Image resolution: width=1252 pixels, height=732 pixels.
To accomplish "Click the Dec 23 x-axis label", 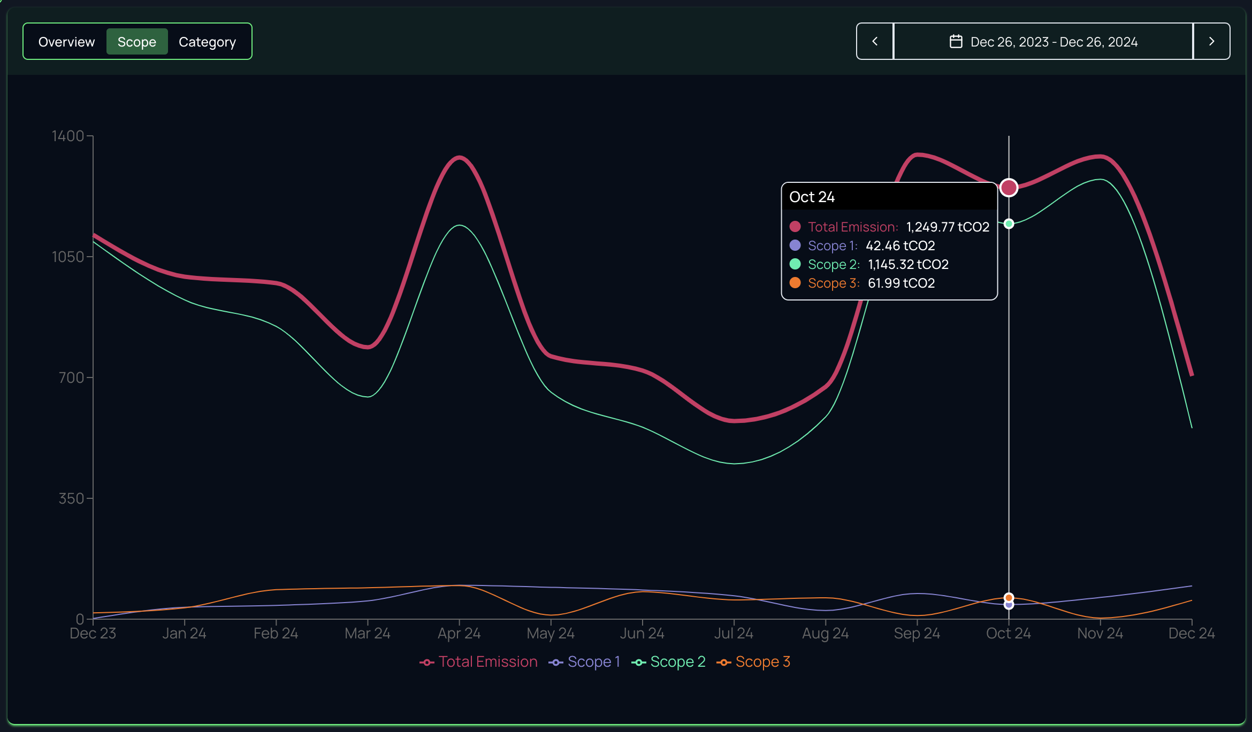I will [93, 634].
